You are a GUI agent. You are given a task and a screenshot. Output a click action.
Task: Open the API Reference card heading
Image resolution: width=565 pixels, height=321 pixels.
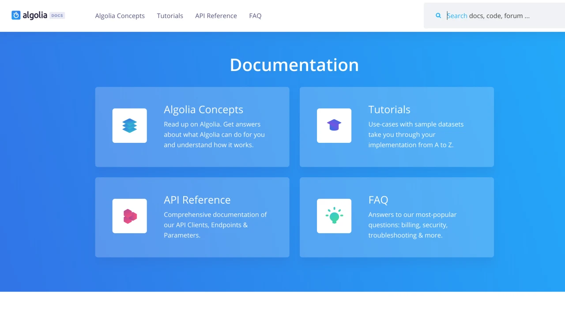point(197,200)
